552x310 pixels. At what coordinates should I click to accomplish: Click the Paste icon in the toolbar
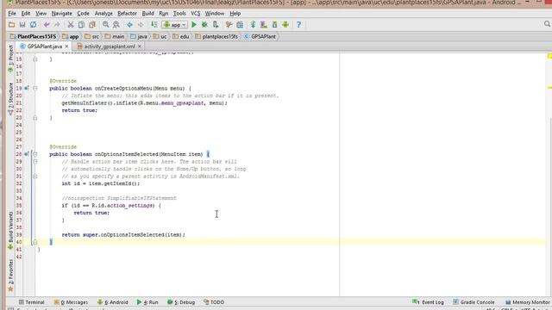pos(92,25)
